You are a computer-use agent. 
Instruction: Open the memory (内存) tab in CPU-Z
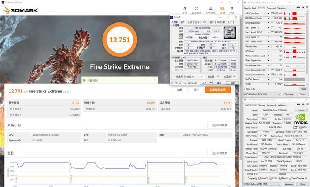[x=197, y=22]
